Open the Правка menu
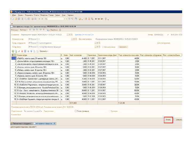 pyautogui.click(x=21, y=15)
